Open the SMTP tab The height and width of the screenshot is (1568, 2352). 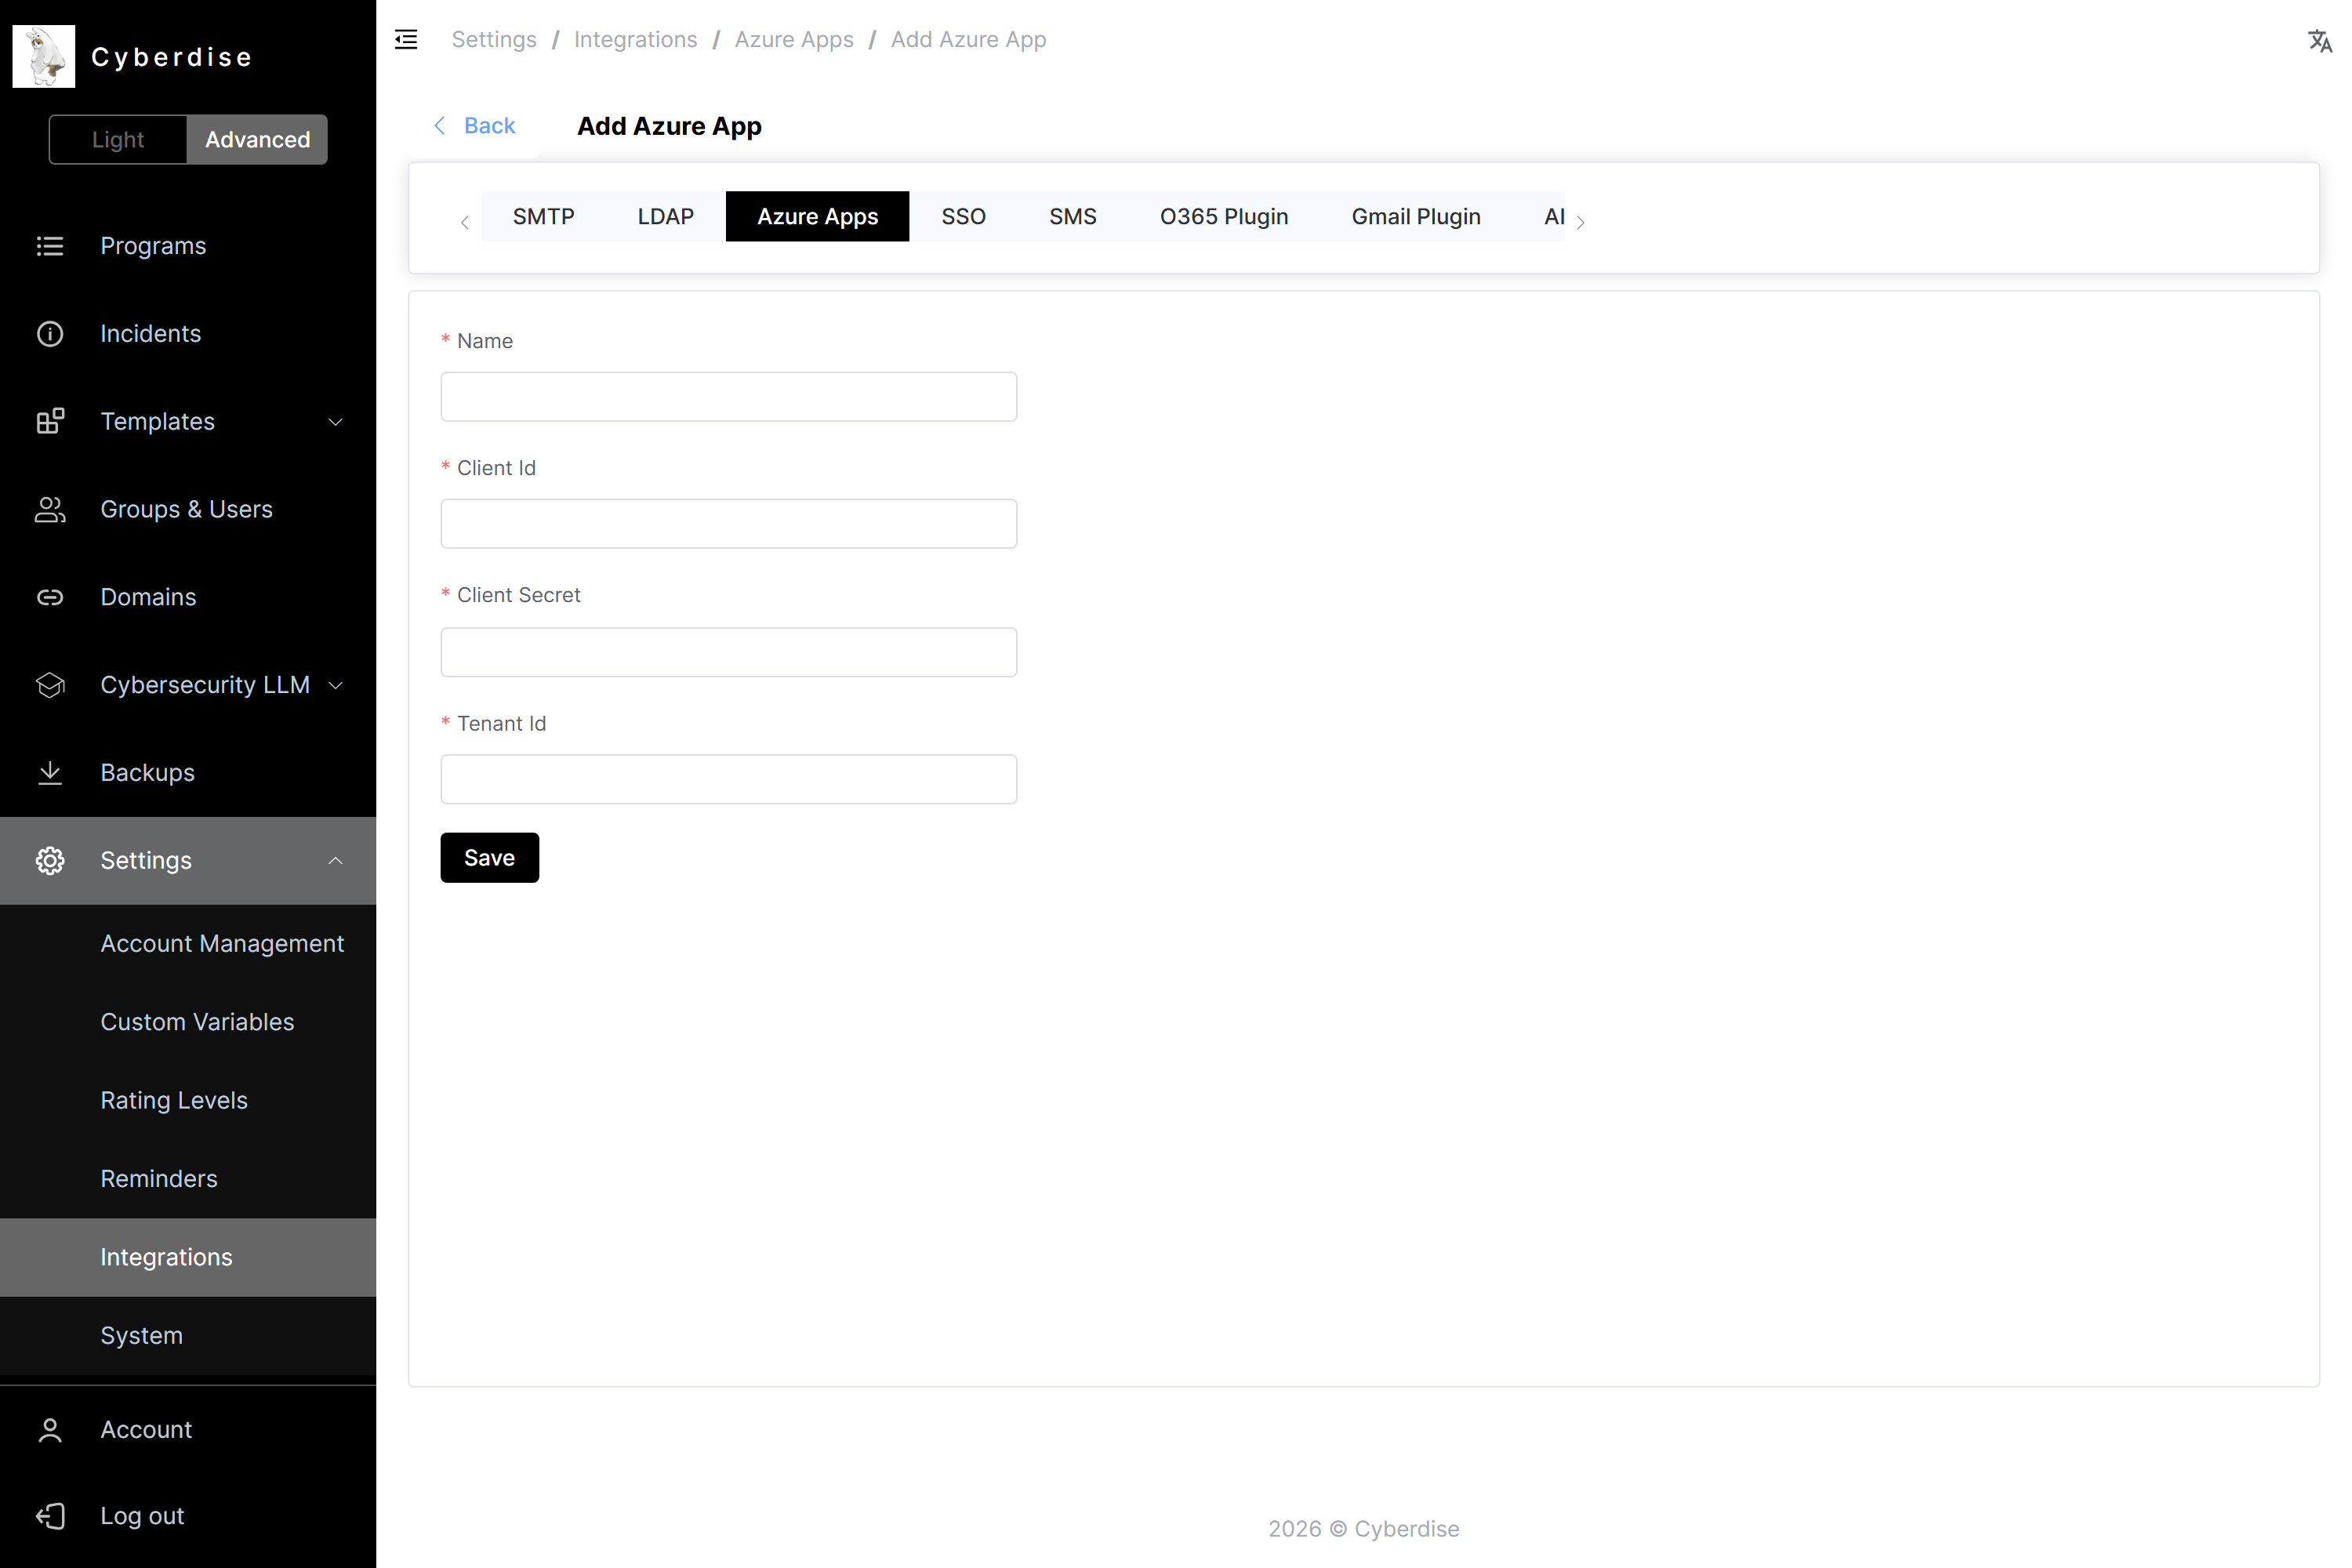(543, 216)
